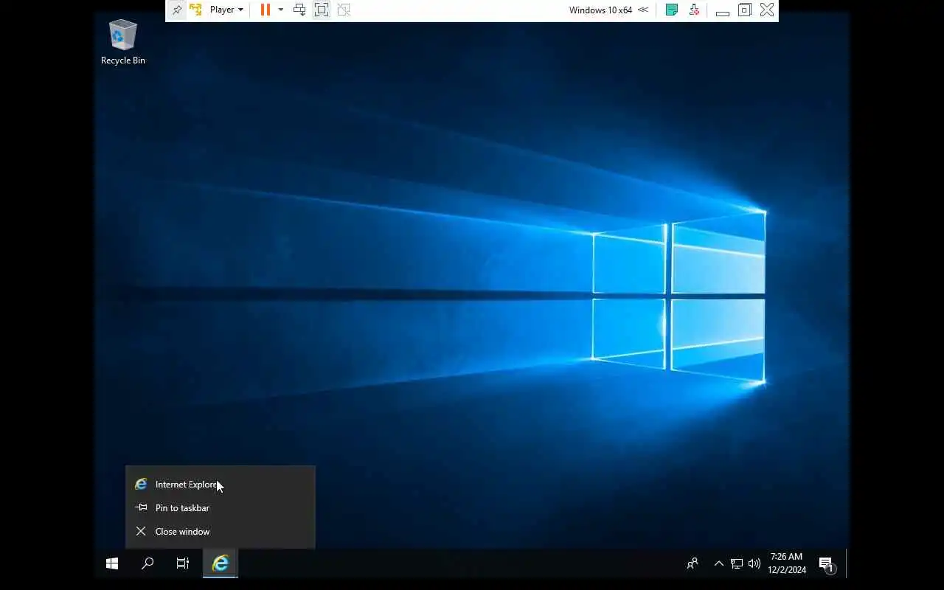The width and height of the screenshot is (944, 590).
Task: Open the clock showing 7:26 AM
Action: tap(786, 563)
